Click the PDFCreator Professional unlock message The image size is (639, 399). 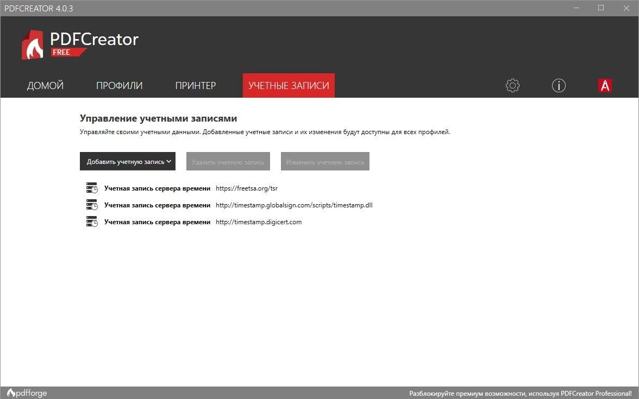click(x=521, y=393)
